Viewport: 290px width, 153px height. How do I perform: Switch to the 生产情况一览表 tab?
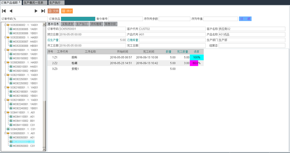33,3
